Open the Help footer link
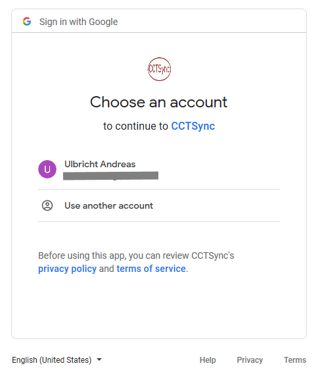This screenshot has height=374, width=322. pyautogui.click(x=208, y=360)
